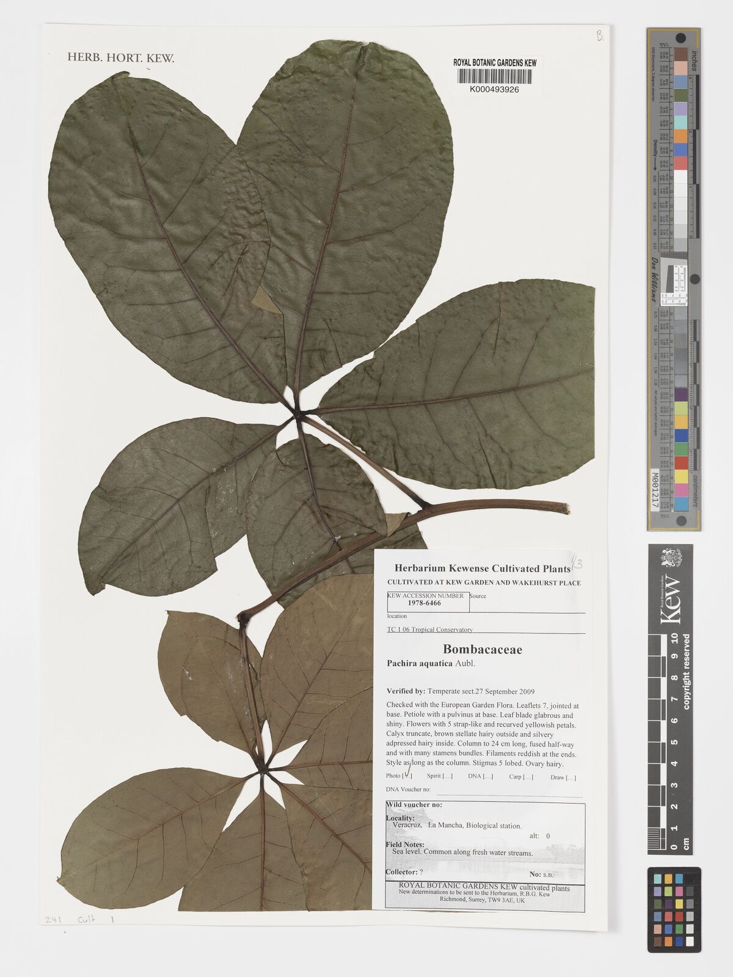
Task: Click the ticked Photo checkbox
Action: click(x=406, y=777)
